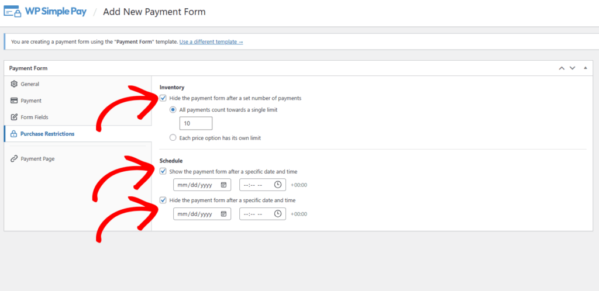Image resolution: width=599 pixels, height=291 pixels.
Task: Move Payment Form panel up
Action: pyautogui.click(x=562, y=68)
